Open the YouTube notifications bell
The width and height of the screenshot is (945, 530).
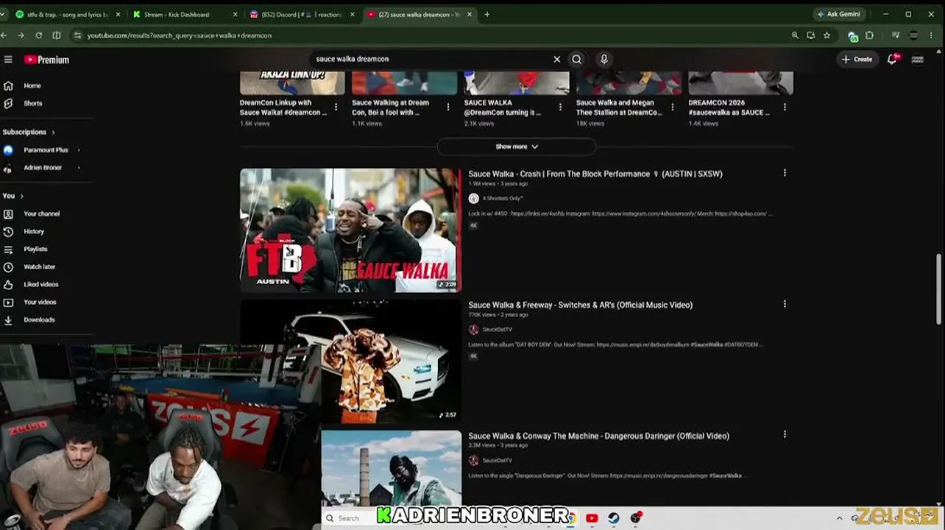pos(892,59)
